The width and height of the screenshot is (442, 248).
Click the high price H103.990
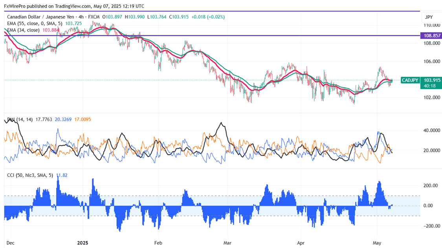(x=135, y=17)
